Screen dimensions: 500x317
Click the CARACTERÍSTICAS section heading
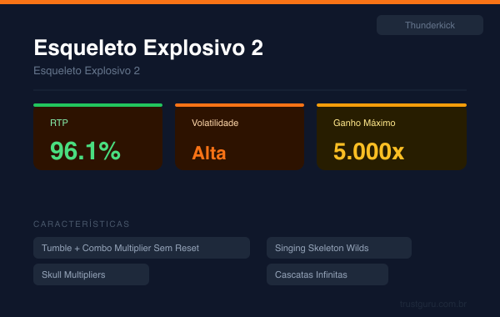click(82, 224)
